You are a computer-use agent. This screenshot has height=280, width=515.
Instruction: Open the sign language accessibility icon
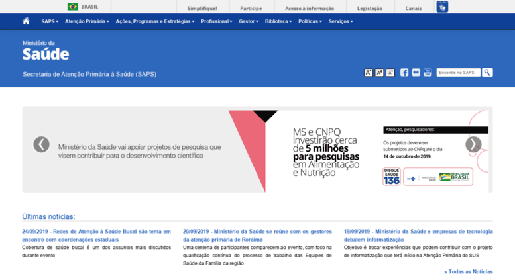point(442,7)
